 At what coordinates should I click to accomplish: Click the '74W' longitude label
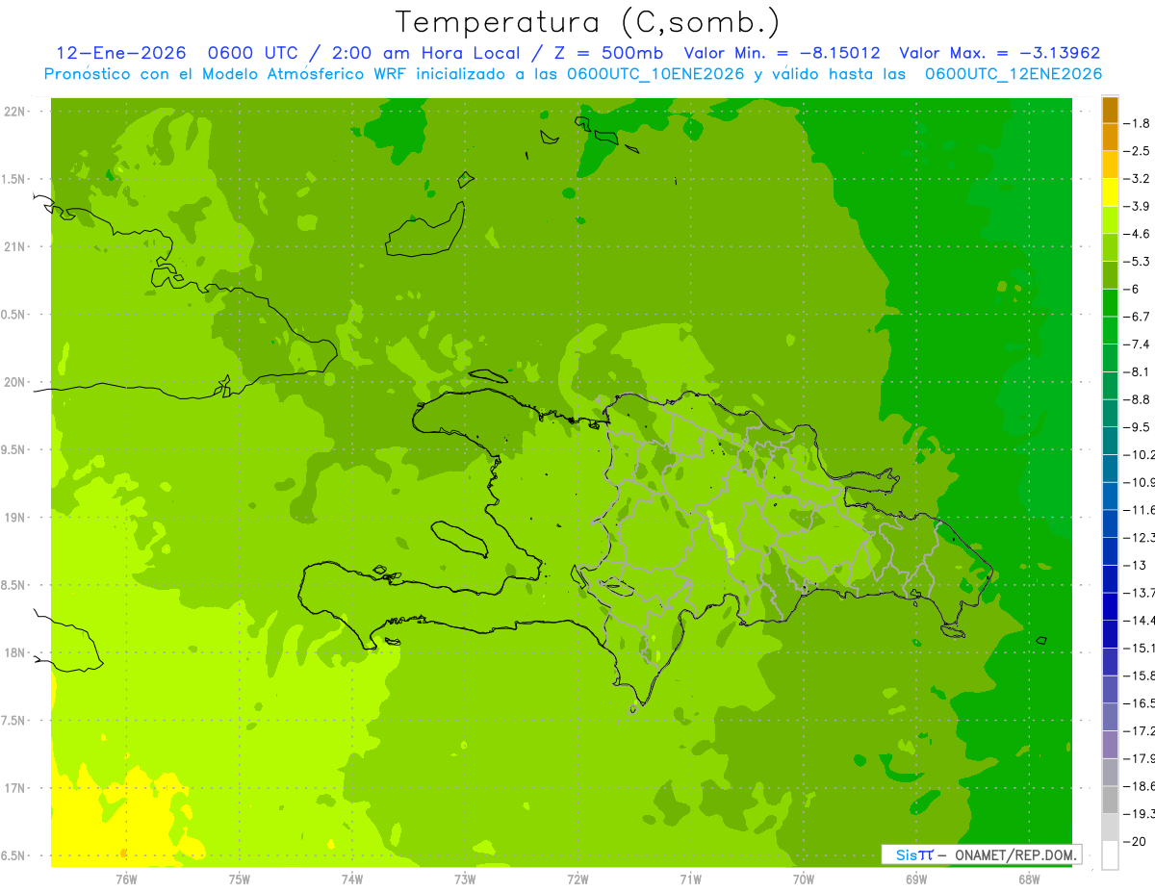[352, 879]
